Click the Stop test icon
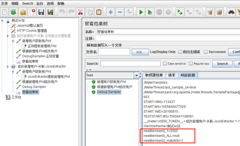 click(x=159, y=12)
